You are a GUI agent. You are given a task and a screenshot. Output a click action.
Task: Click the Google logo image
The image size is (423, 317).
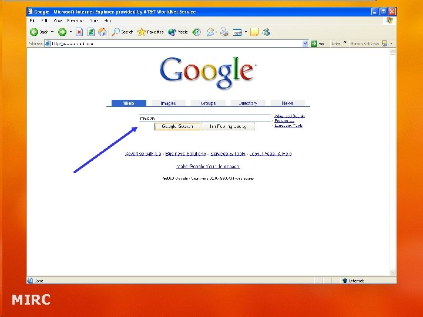[x=208, y=72]
